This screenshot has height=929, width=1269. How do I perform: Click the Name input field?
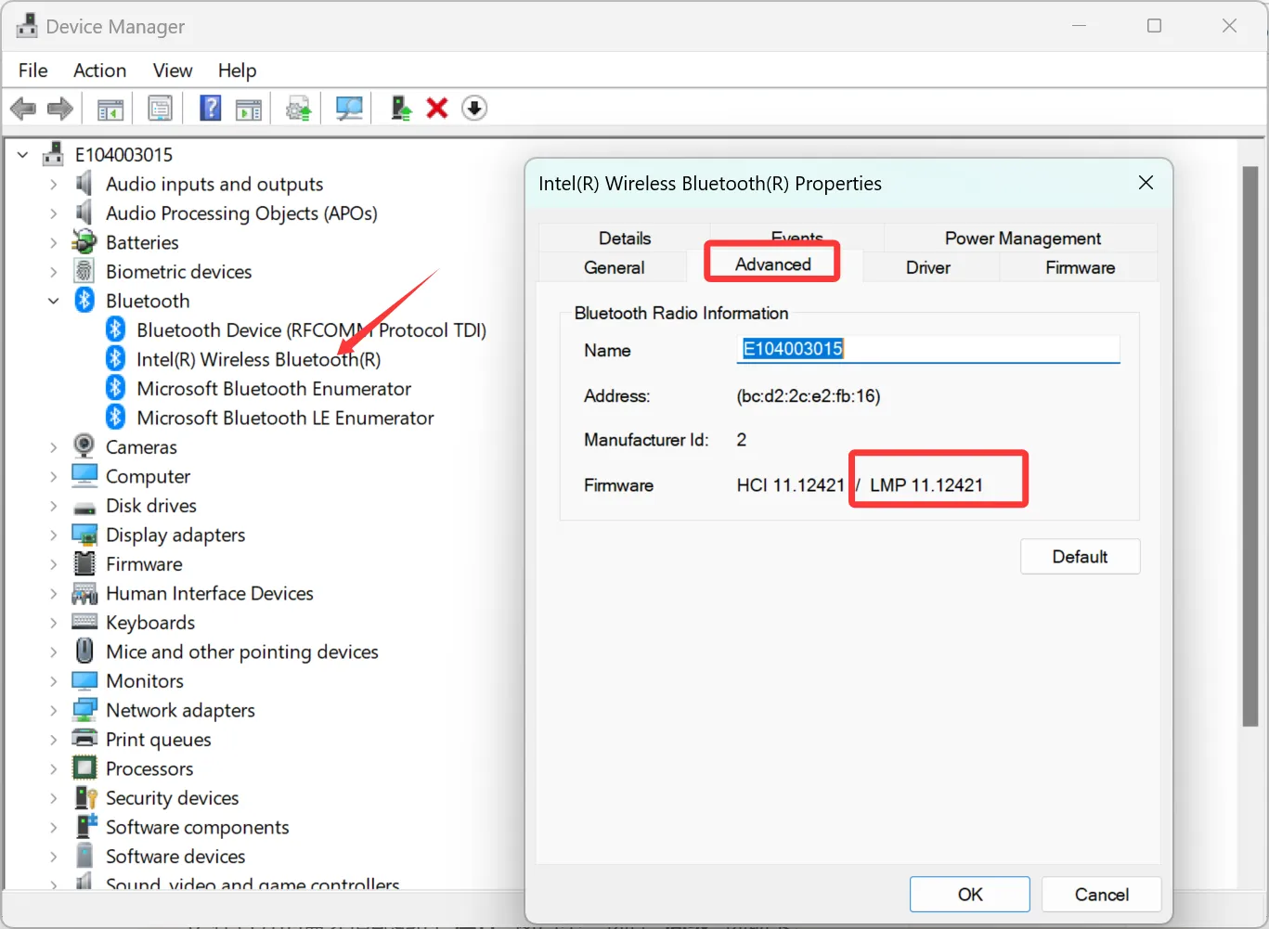(928, 349)
